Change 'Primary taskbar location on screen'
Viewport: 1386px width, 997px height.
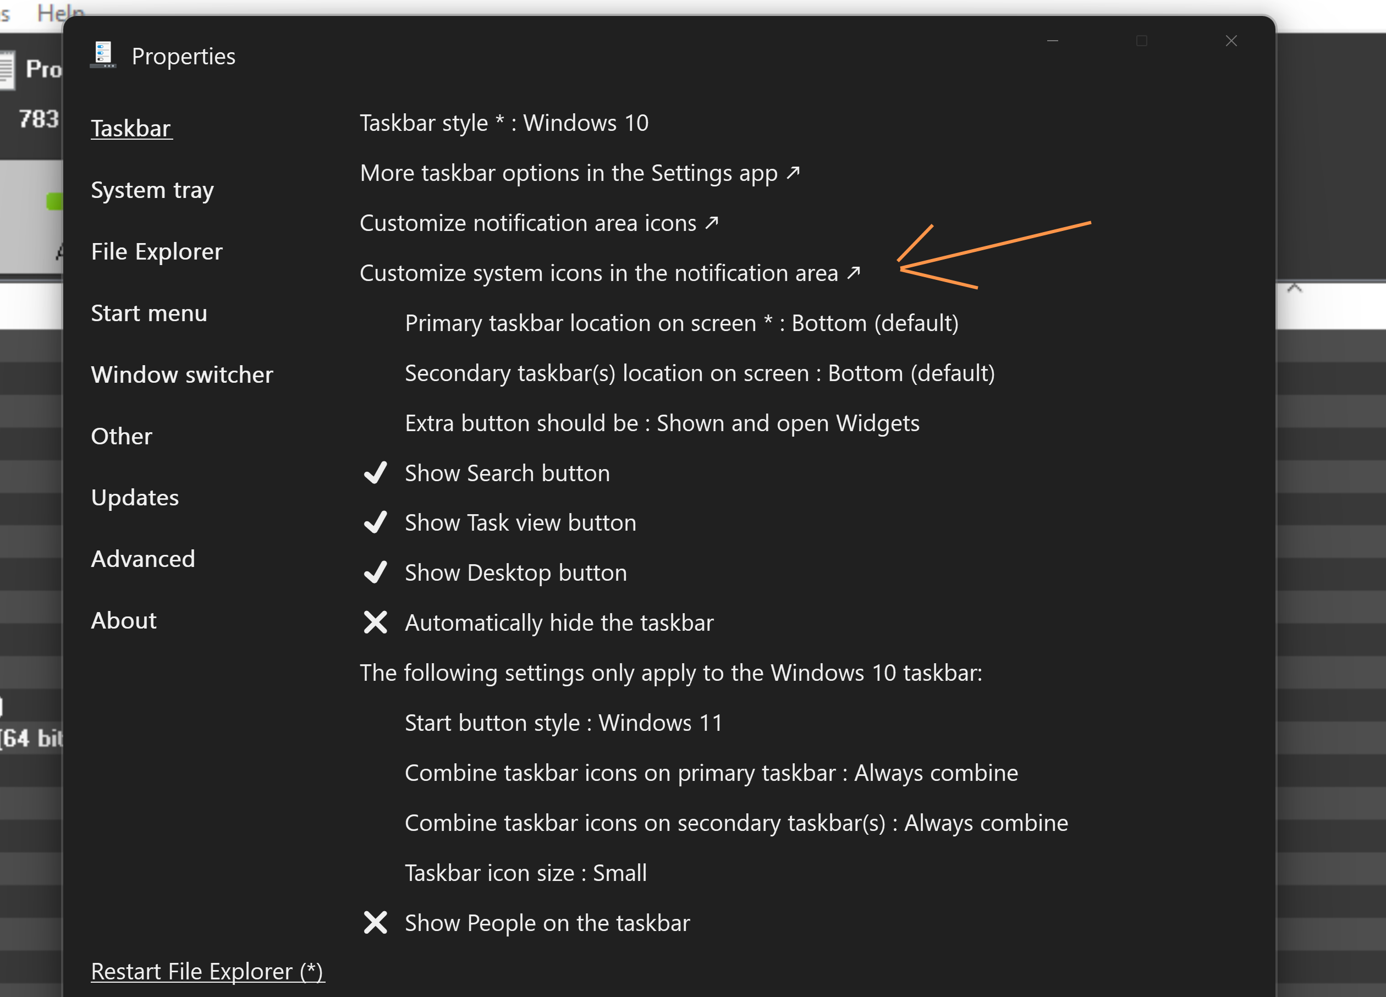[681, 323]
